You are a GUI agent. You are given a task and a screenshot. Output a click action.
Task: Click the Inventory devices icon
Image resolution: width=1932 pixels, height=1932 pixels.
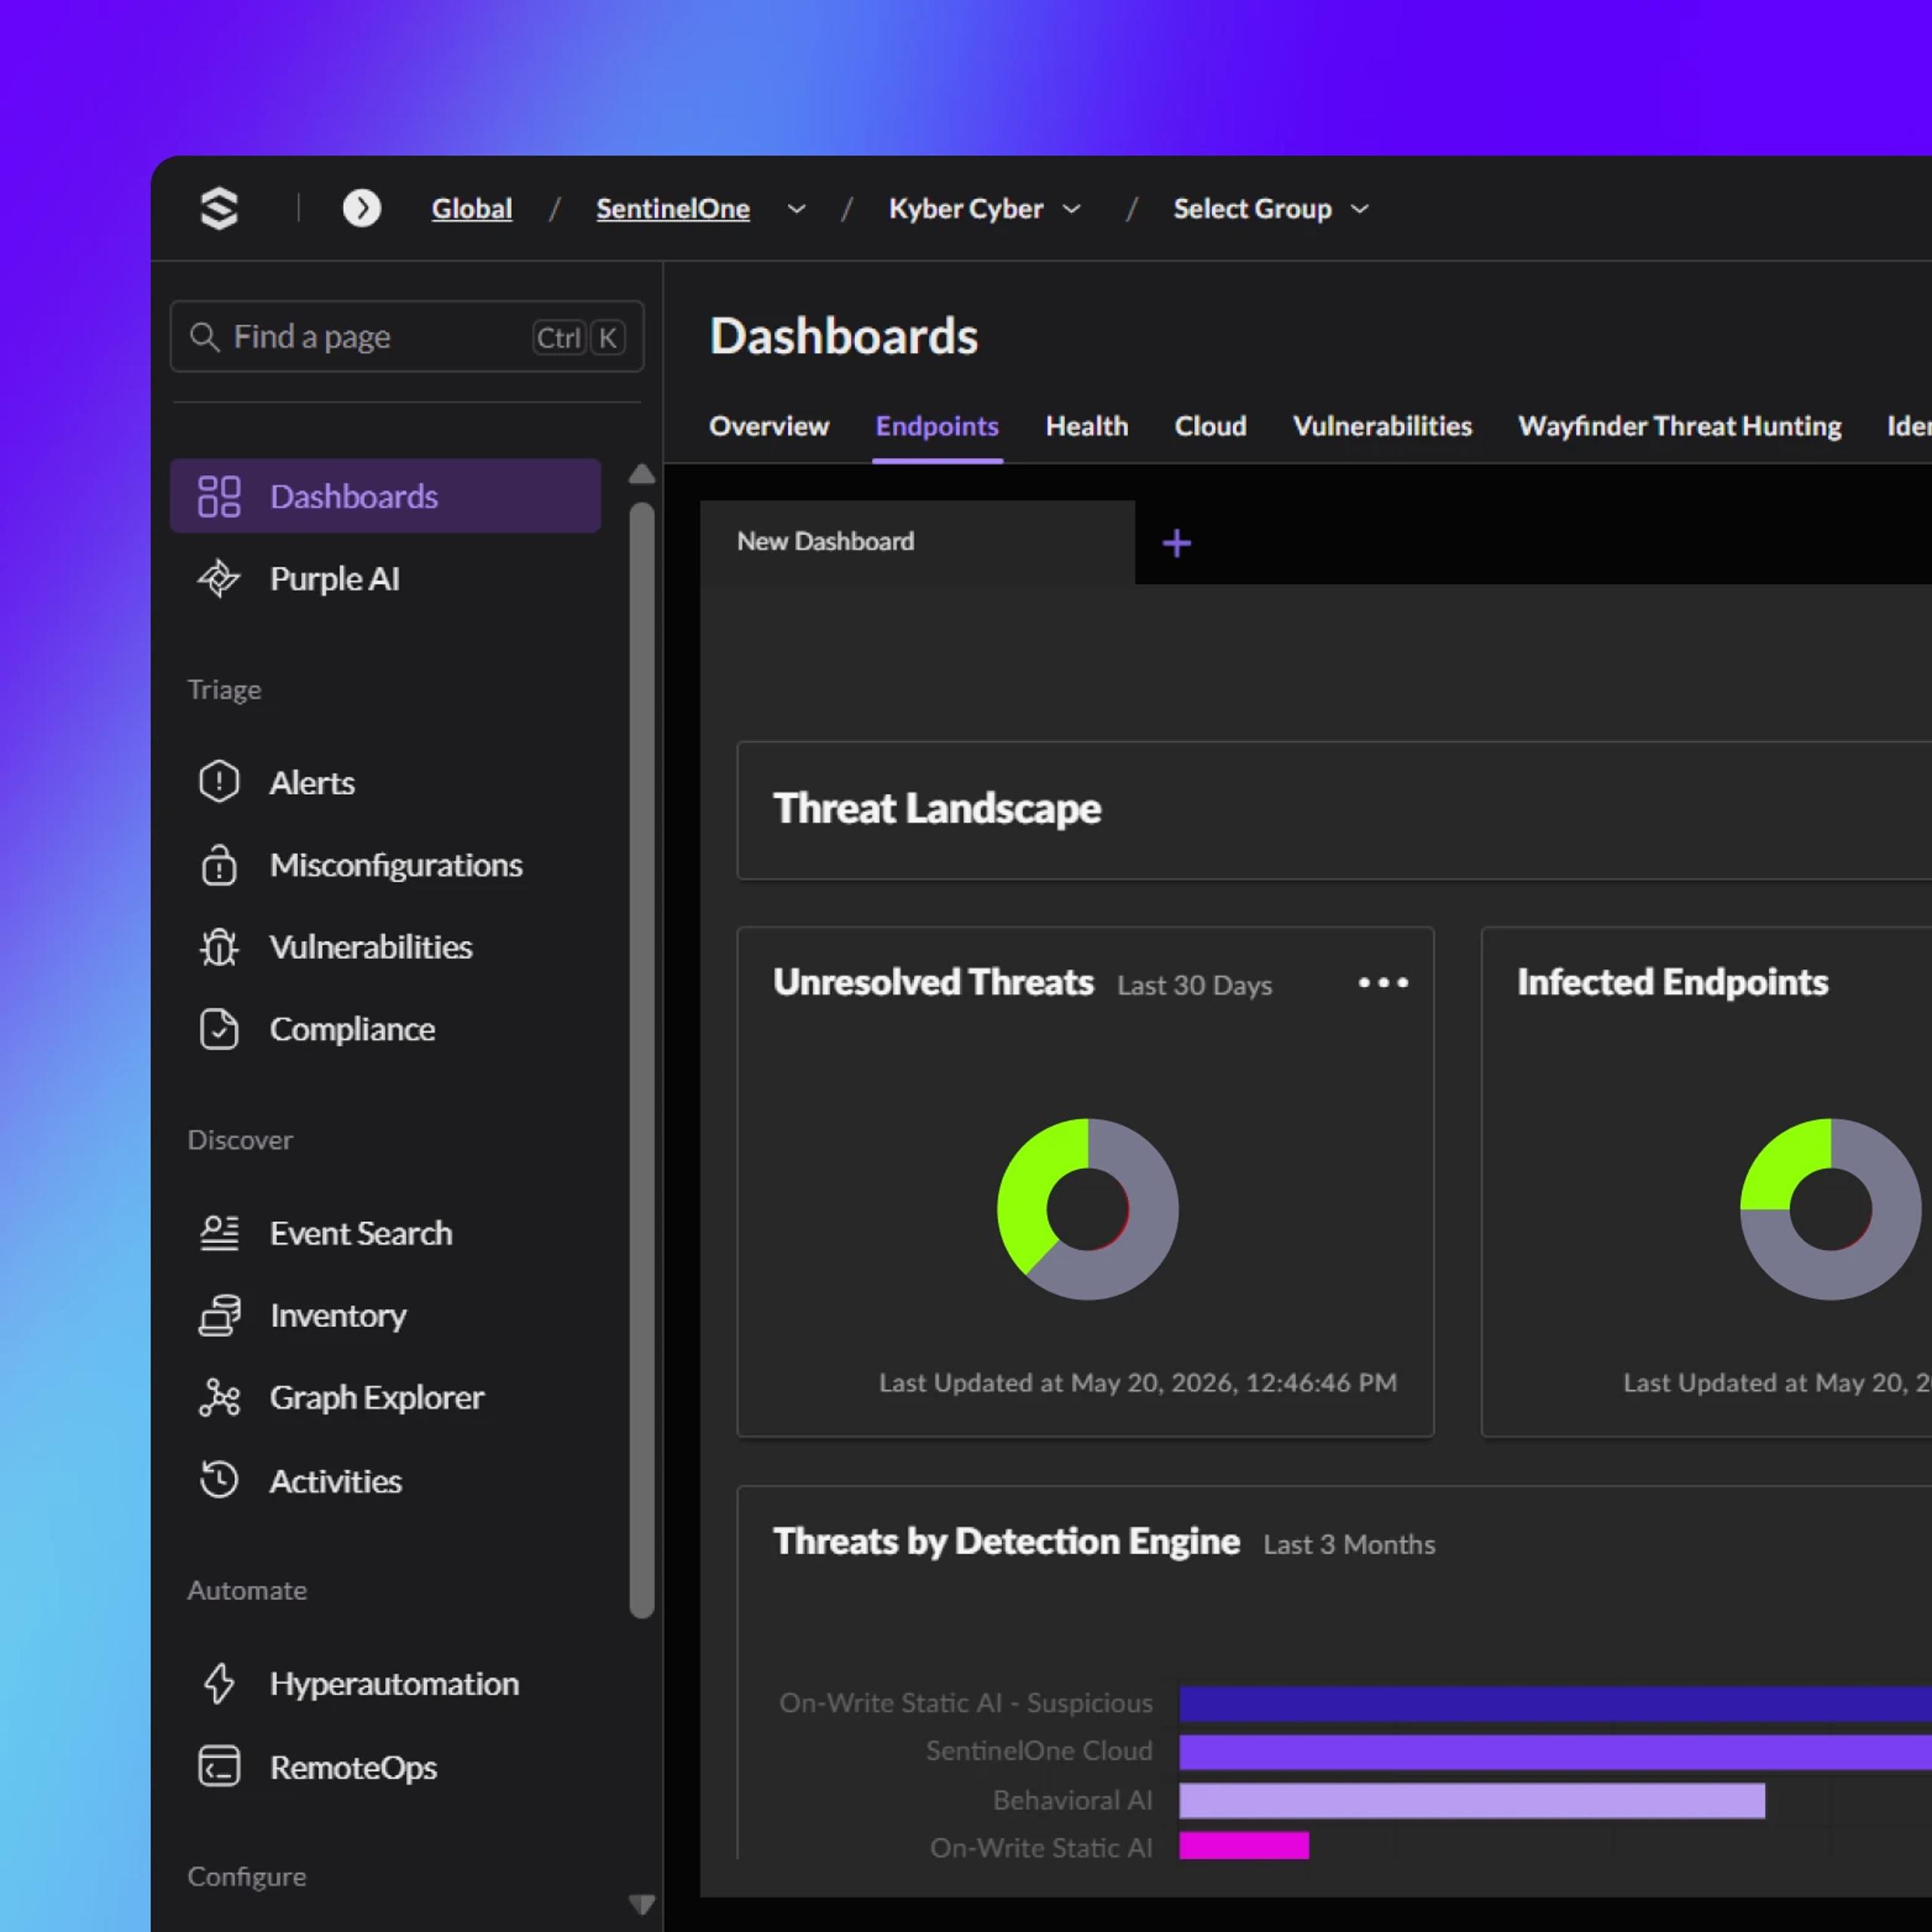(219, 1315)
